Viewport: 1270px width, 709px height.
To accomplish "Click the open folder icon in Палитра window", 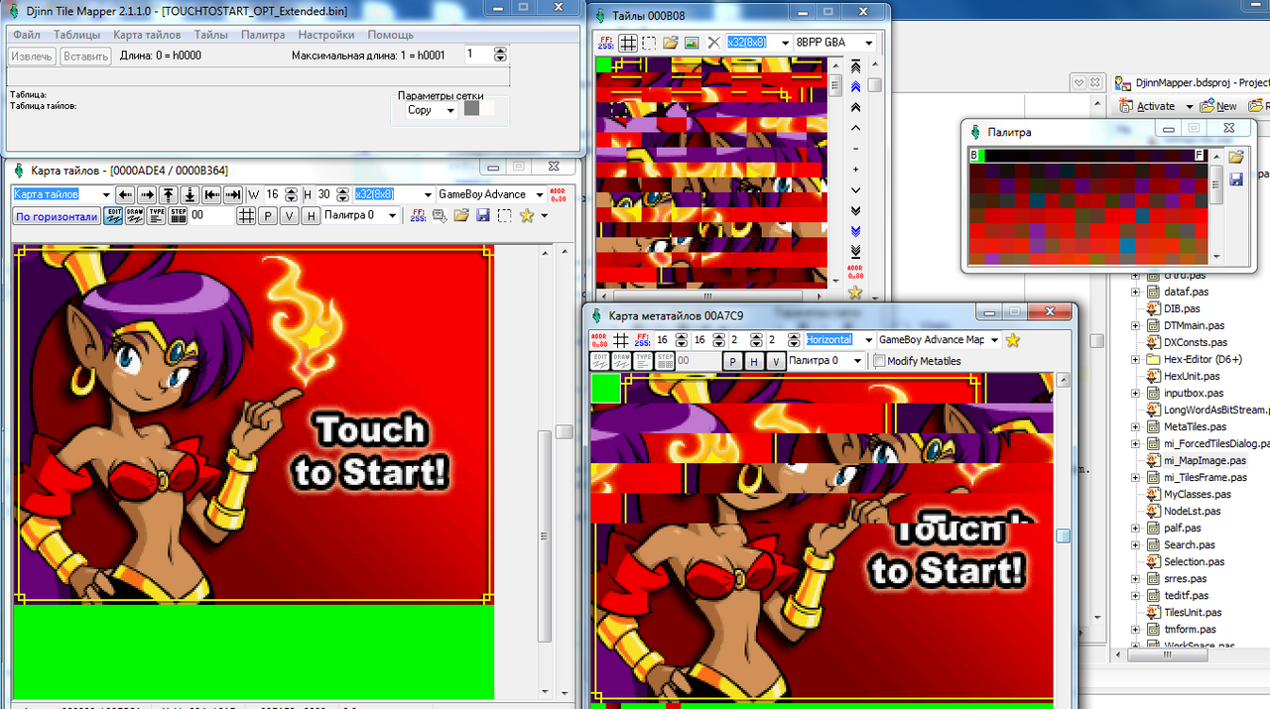I will click(1236, 157).
